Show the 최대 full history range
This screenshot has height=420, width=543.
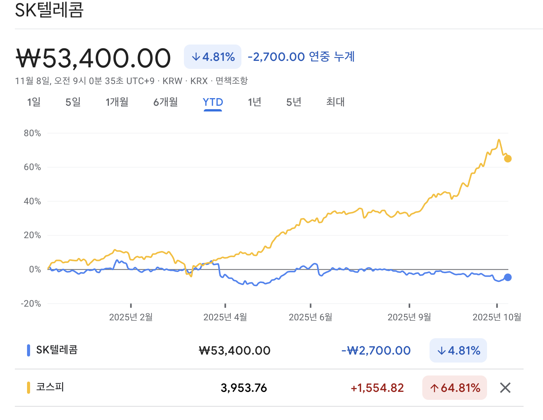point(335,102)
